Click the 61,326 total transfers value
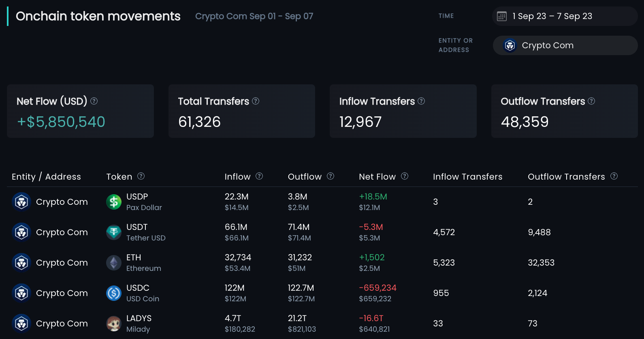The height and width of the screenshot is (339, 644). 199,122
